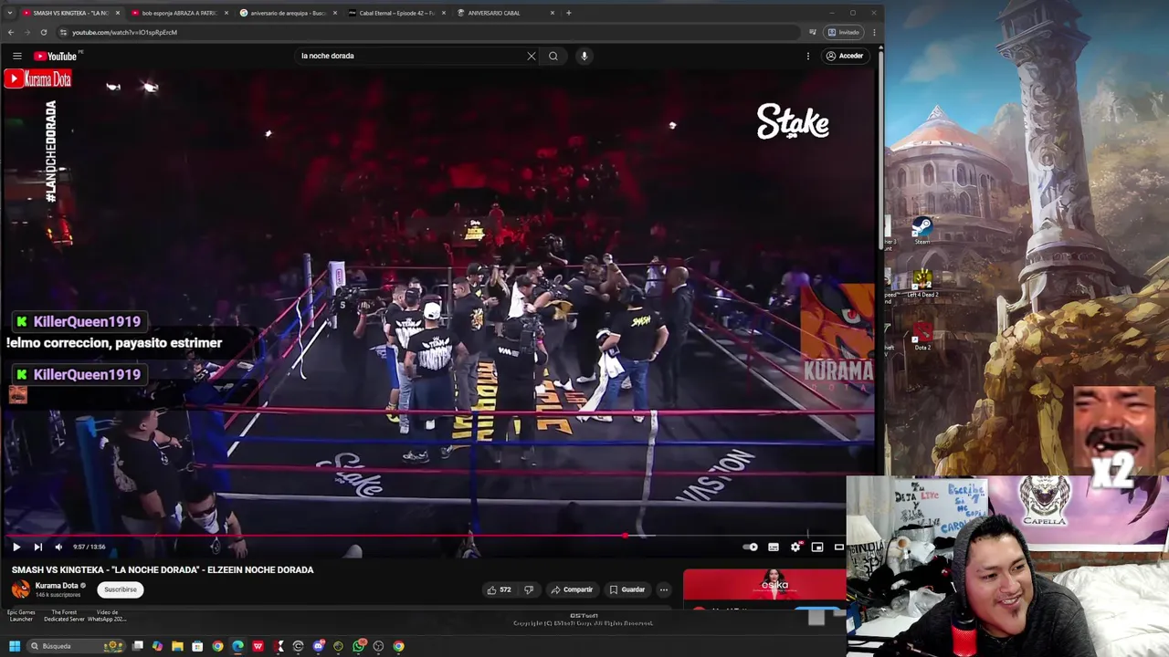
Task: Go to YouTube home via logo
Action: [55, 56]
